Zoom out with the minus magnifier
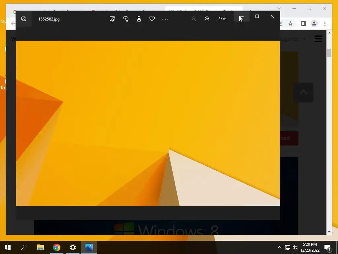 (194, 19)
